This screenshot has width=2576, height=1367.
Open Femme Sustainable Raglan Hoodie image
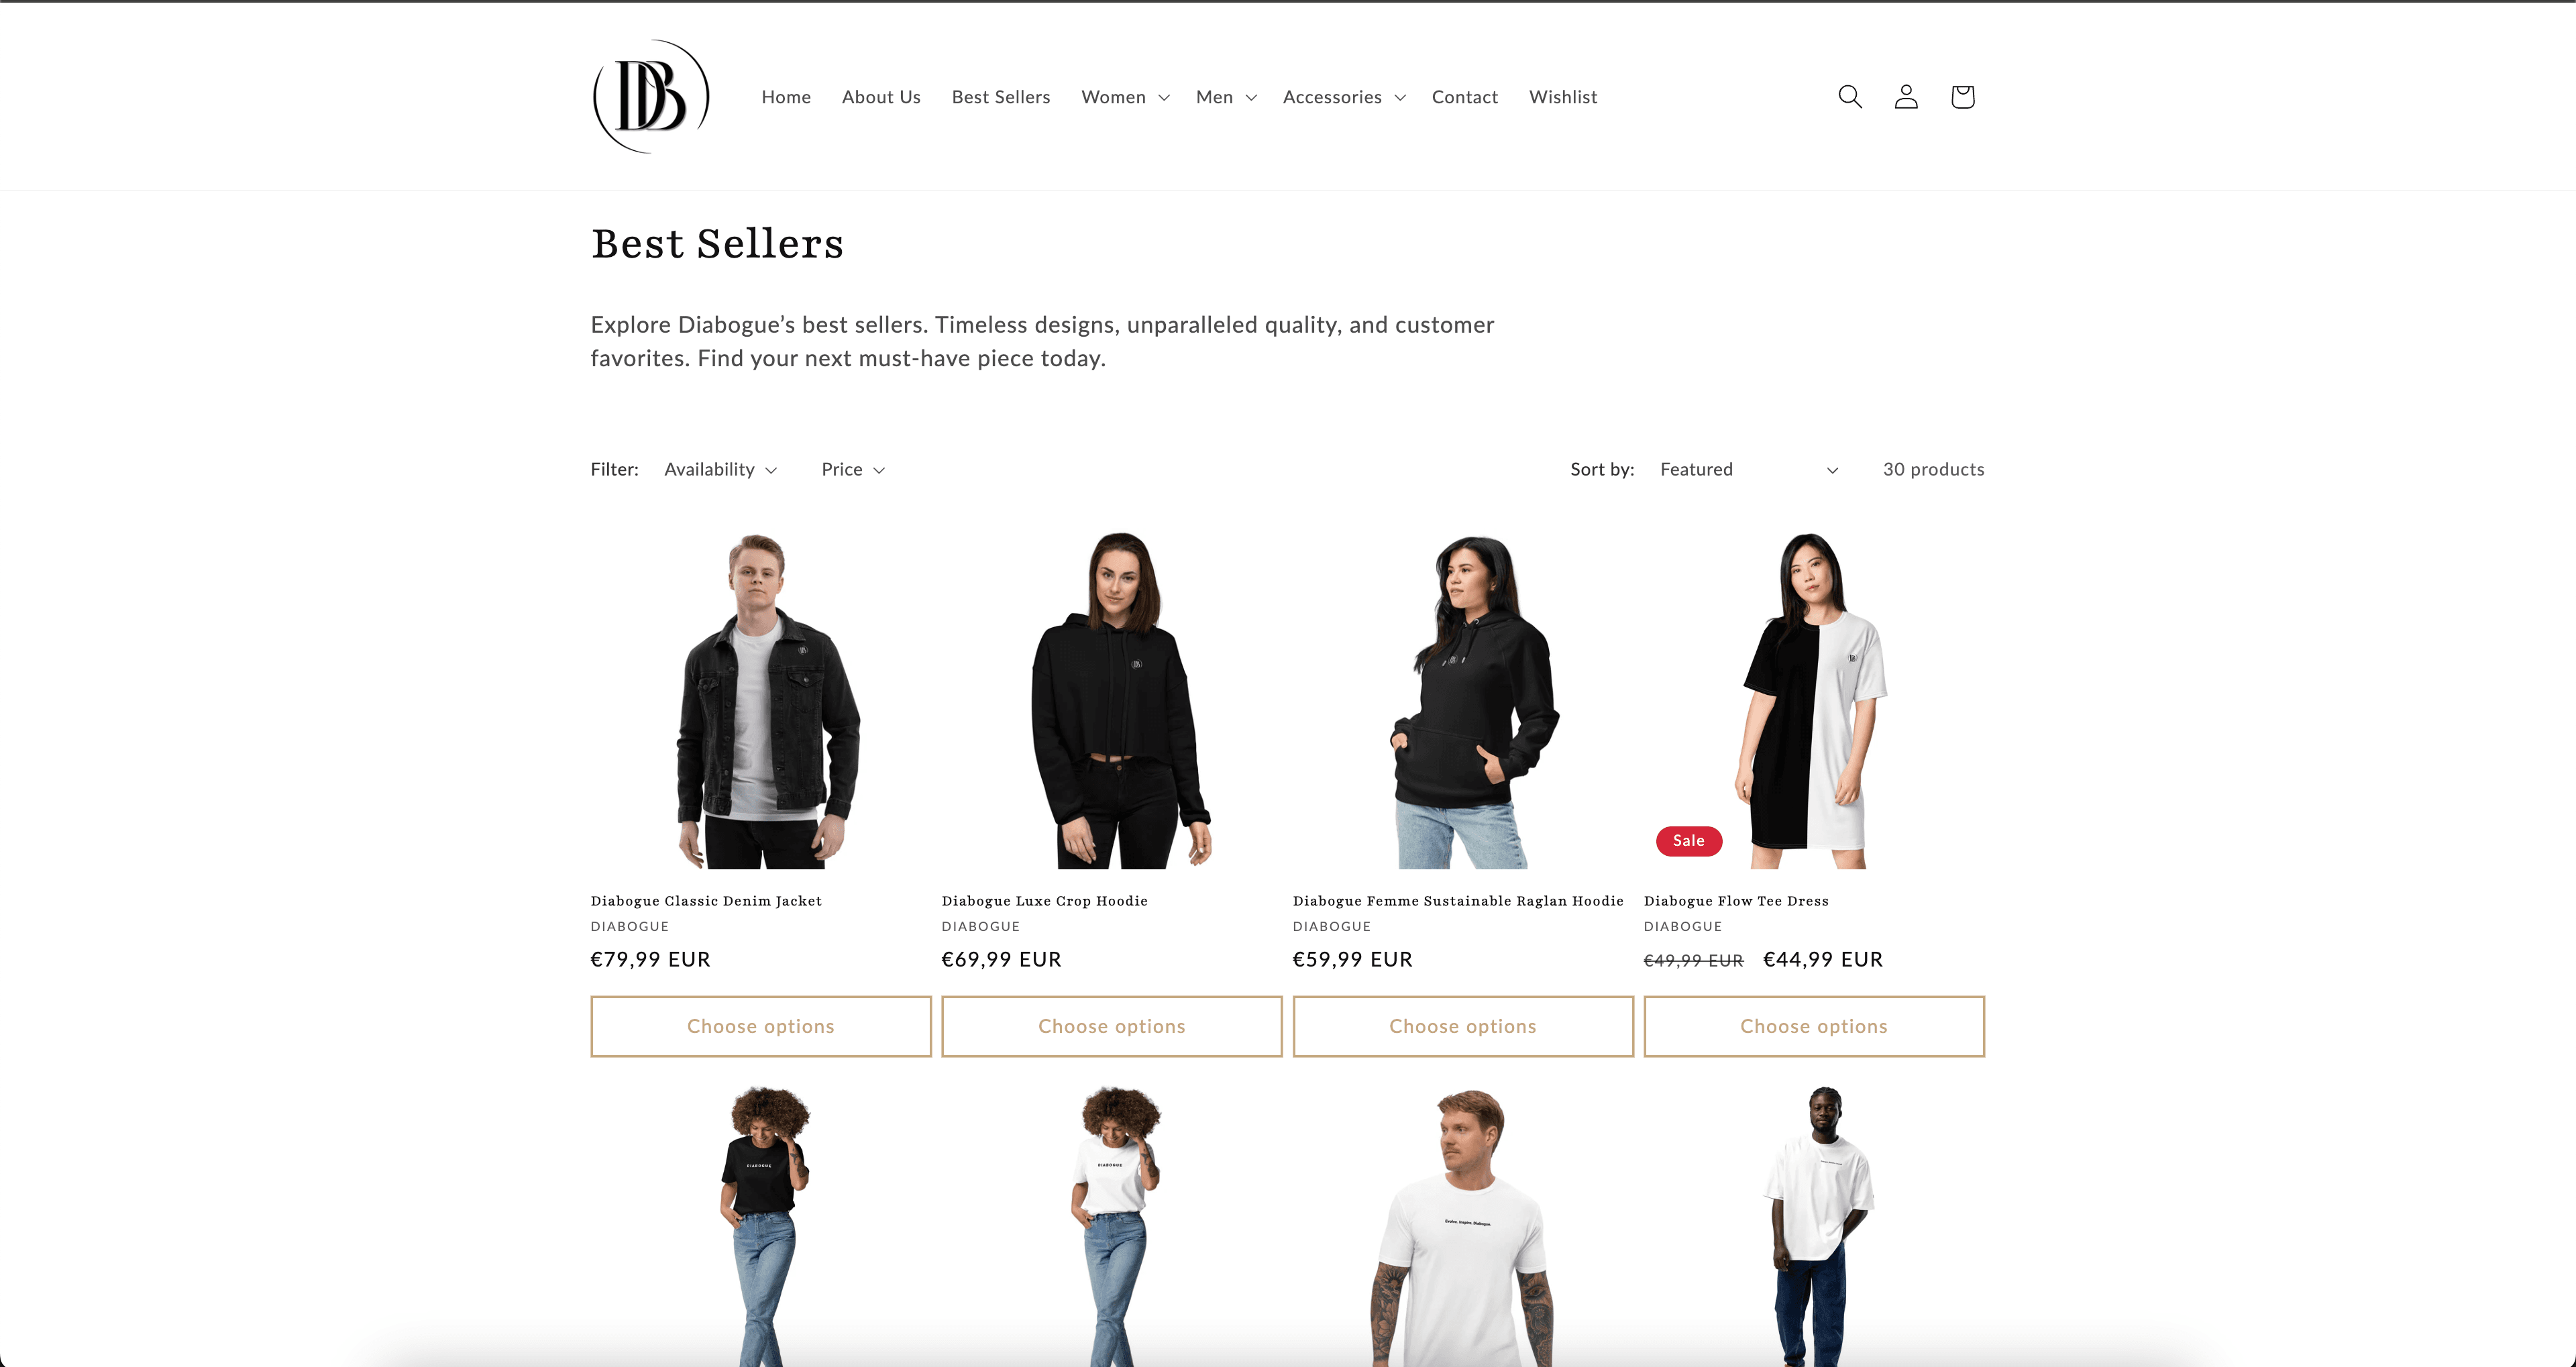click(x=1463, y=700)
